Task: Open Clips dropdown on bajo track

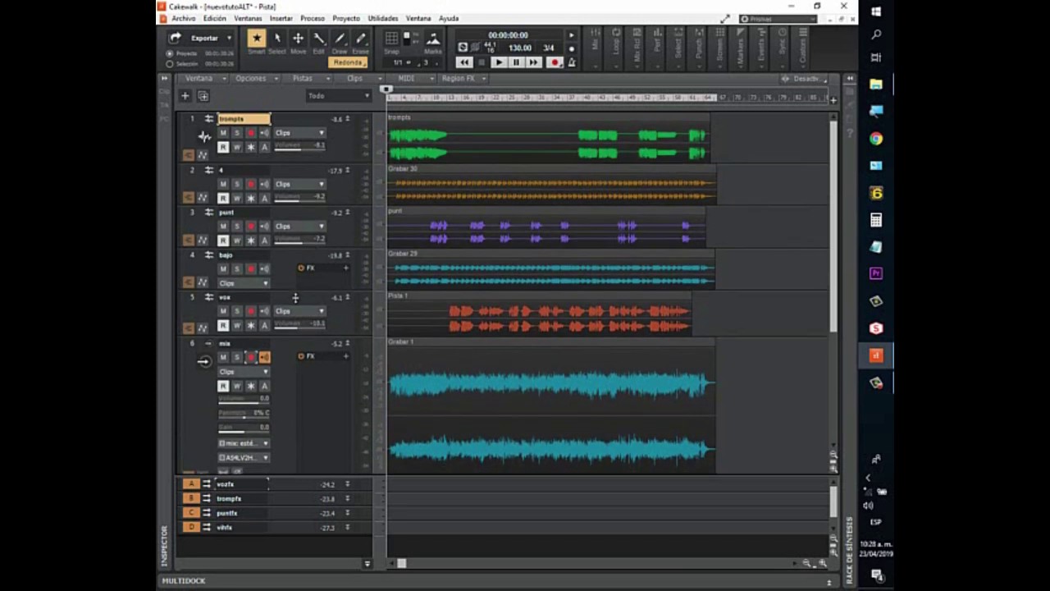Action: [244, 283]
